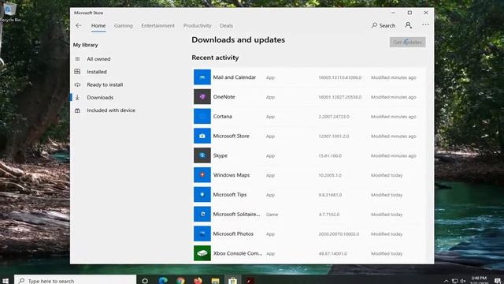
Task: Click Skype version 15.61.100.0
Action: click(x=330, y=156)
